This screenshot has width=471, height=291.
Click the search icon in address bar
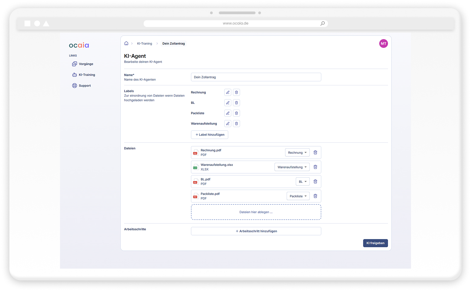322,23
